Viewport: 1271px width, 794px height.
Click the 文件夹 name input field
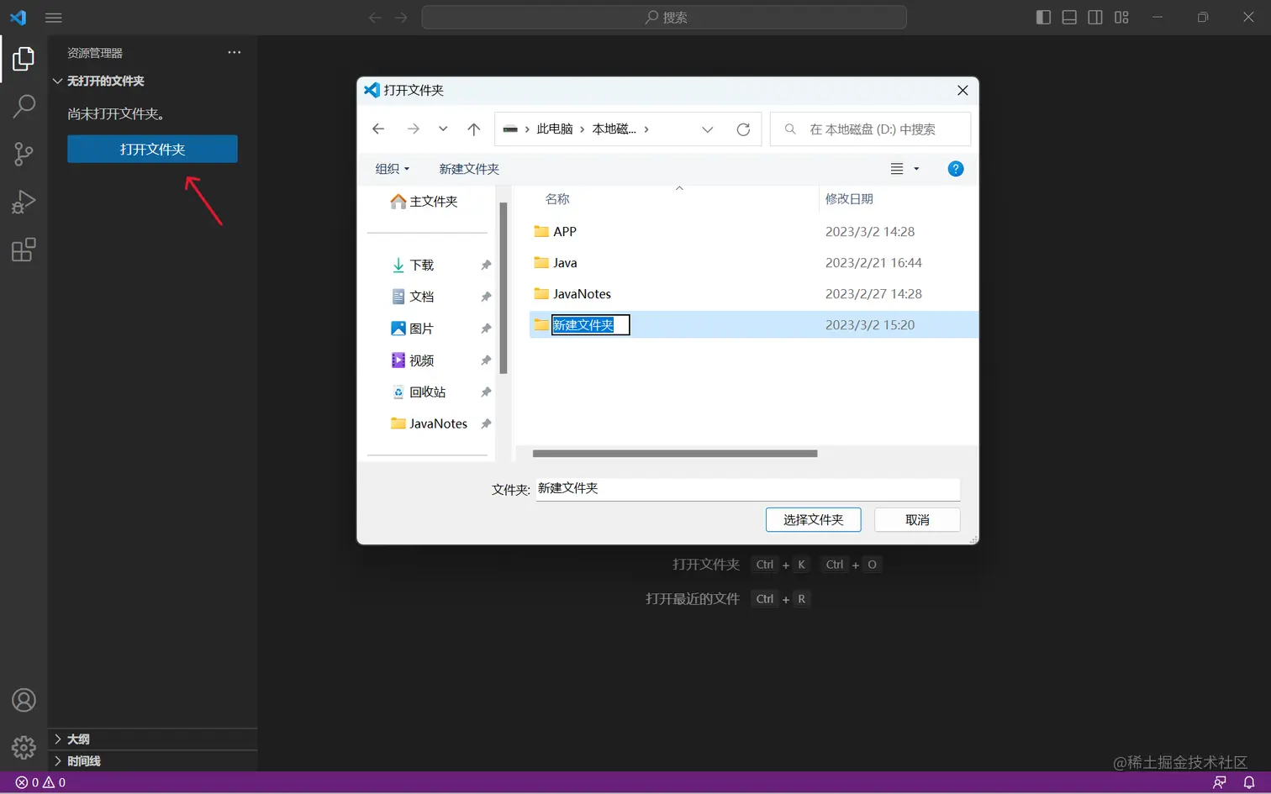click(x=747, y=489)
